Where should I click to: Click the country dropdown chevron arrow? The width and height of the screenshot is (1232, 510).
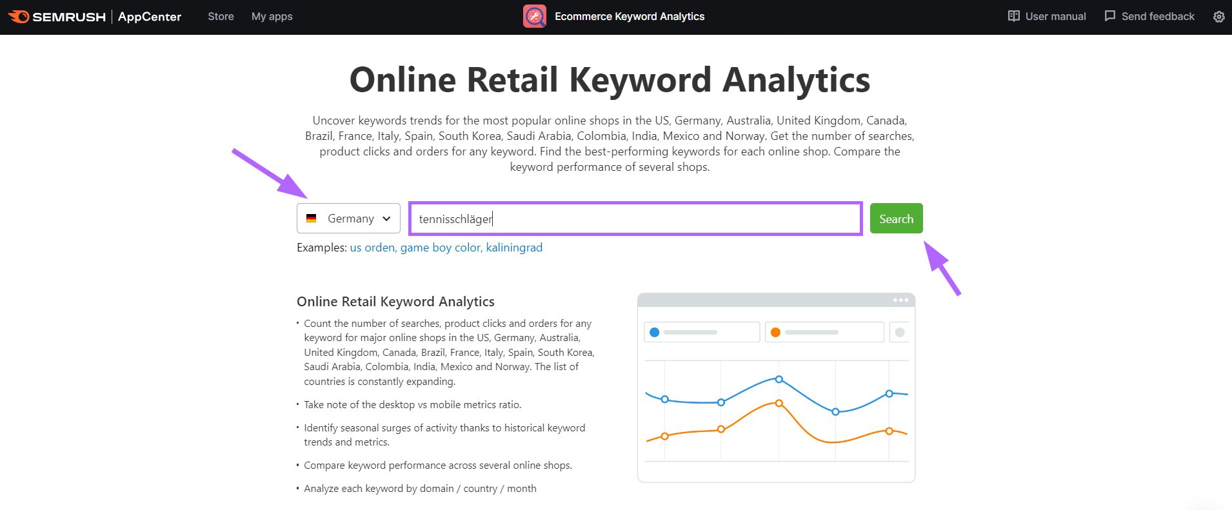coord(386,219)
